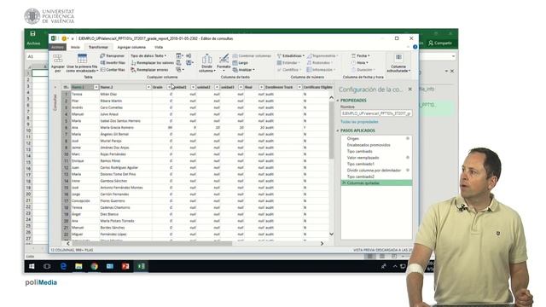546x307 pixels.
Task: Click Combinar columnas
Action: (x=252, y=55)
